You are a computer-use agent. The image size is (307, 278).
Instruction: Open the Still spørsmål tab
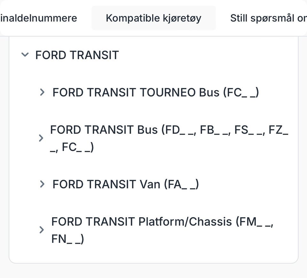(x=268, y=18)
